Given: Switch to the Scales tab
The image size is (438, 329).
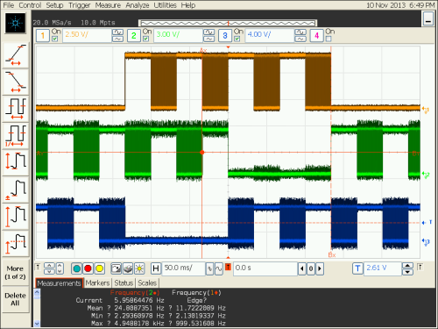Looking at the screenshot, I should coord(147,283).
